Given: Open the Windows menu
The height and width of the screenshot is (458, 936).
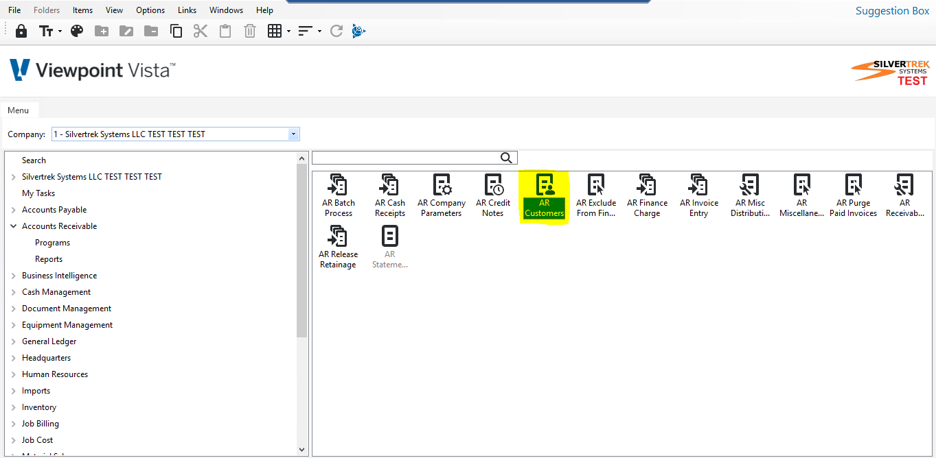Looking at the screenshot, I should [226, 10].
